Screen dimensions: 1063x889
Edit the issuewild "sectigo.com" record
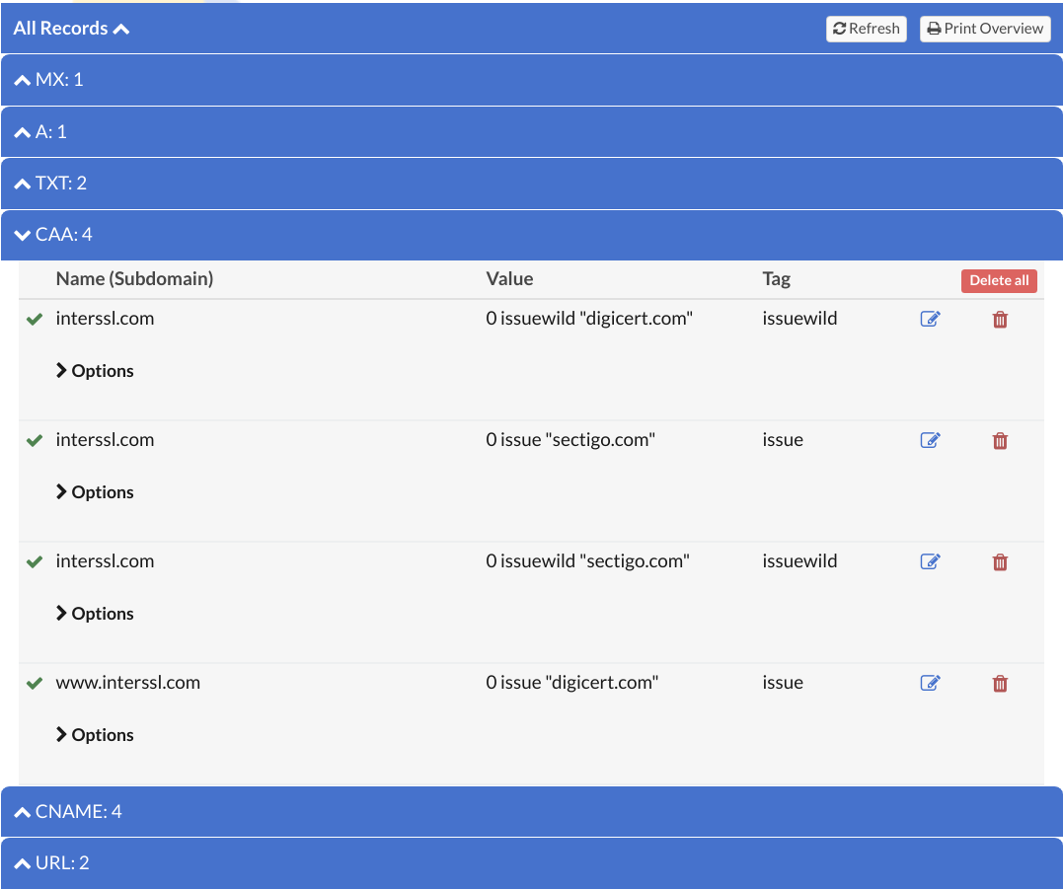tap(930, 561)
